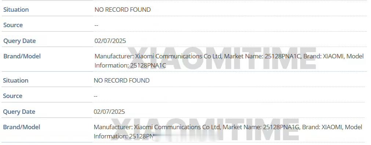Viewport: 371px width, 145px height.
Task: Click the second Source label
Action: (12, 96)
